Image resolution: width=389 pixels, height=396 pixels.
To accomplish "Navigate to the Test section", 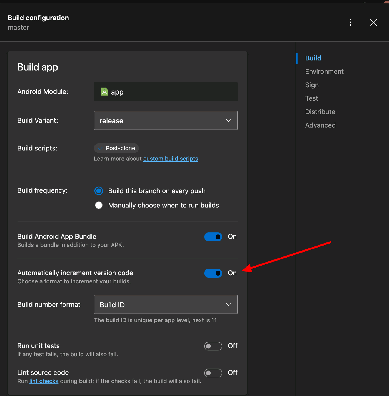I will tap(311, 98).
